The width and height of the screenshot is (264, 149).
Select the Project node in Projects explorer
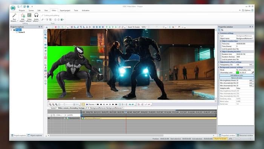tap(18, 30)
